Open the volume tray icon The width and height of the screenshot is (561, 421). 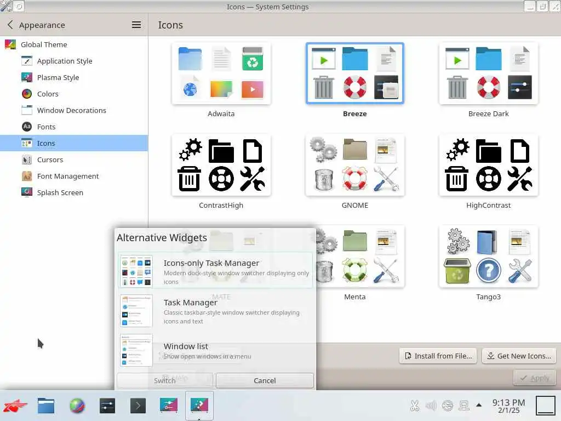[431, 406]
